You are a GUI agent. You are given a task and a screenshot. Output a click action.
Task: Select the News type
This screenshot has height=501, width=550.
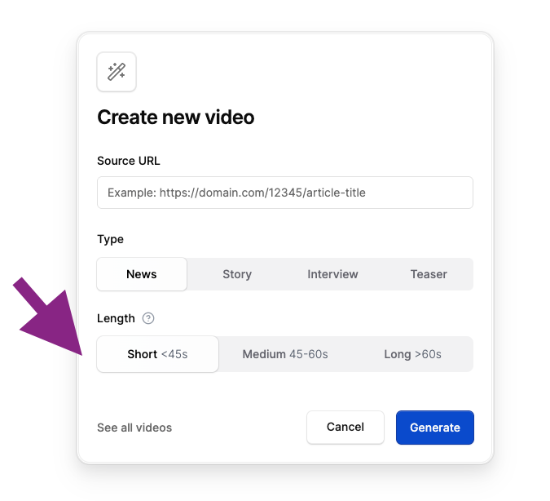tap(142, 274)
